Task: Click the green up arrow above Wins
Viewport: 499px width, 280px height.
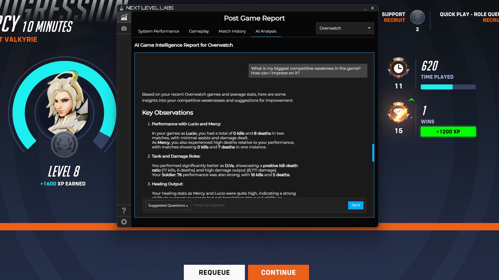Action: (411, 100)
